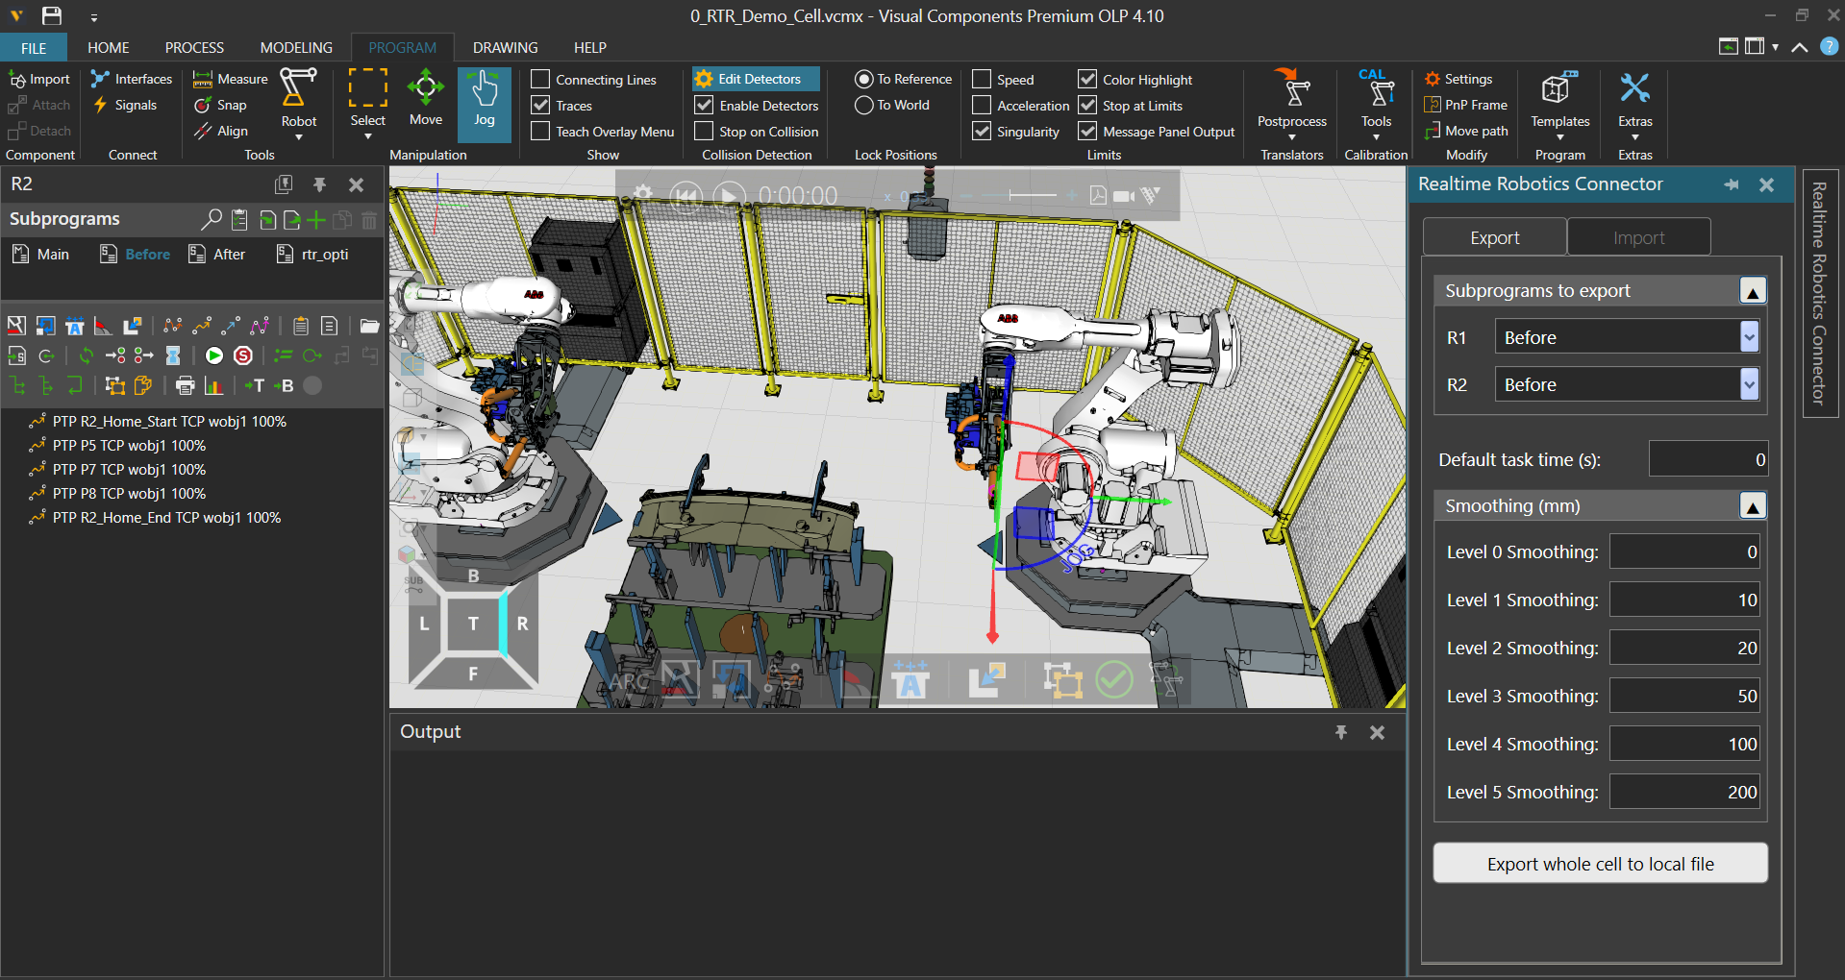
Task: Open the rtr_opti subprogram
Action: point(312,254)
